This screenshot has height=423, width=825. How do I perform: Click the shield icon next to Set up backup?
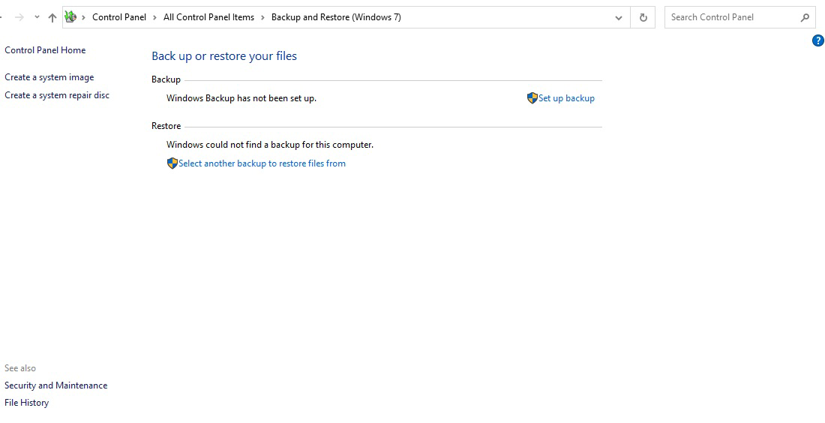[x=532, y=97]
